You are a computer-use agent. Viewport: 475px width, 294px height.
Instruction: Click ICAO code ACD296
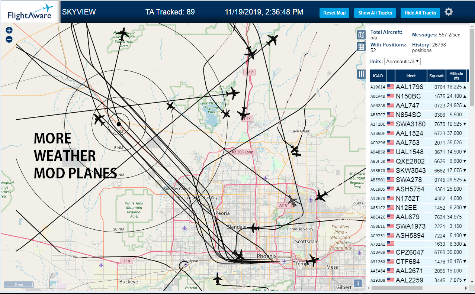point(378,143)
